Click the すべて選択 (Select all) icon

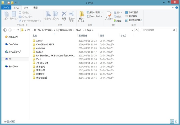point(127,13)
